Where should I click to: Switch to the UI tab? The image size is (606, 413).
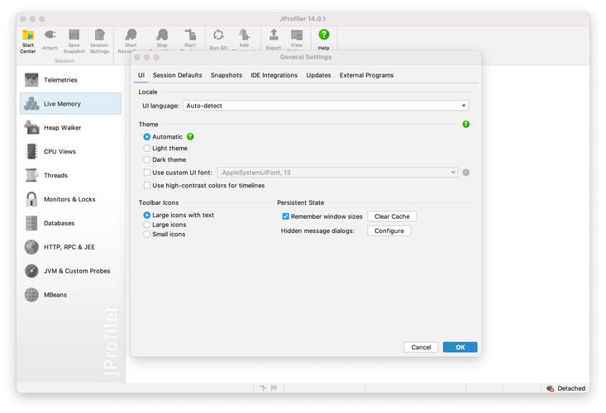coord(141,75)
